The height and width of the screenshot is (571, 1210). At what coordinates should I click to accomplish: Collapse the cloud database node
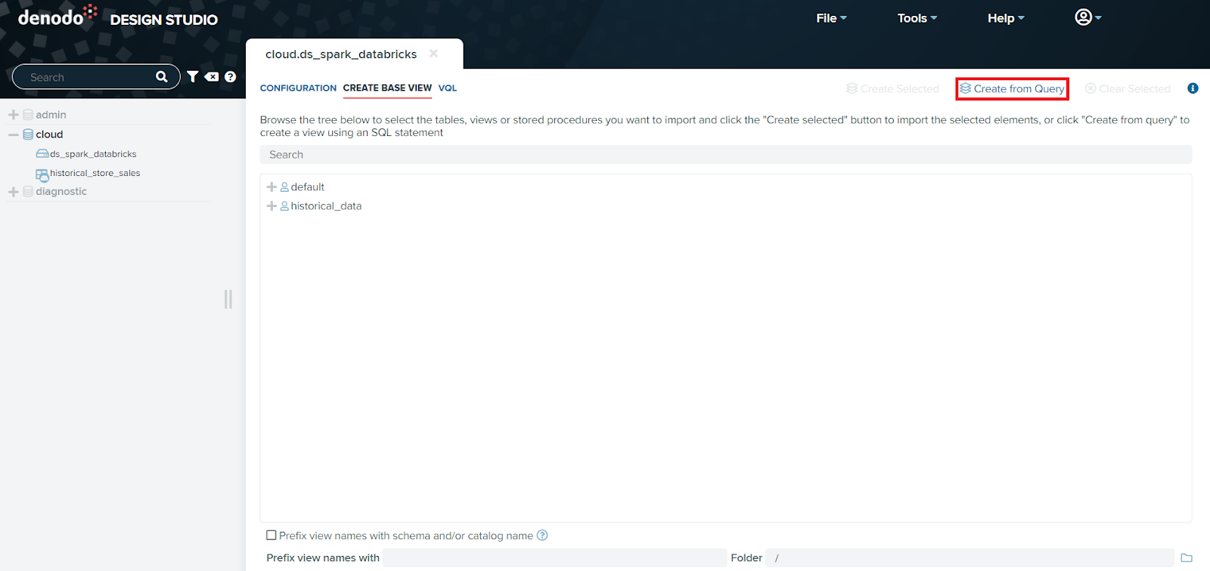coord(14,134)
